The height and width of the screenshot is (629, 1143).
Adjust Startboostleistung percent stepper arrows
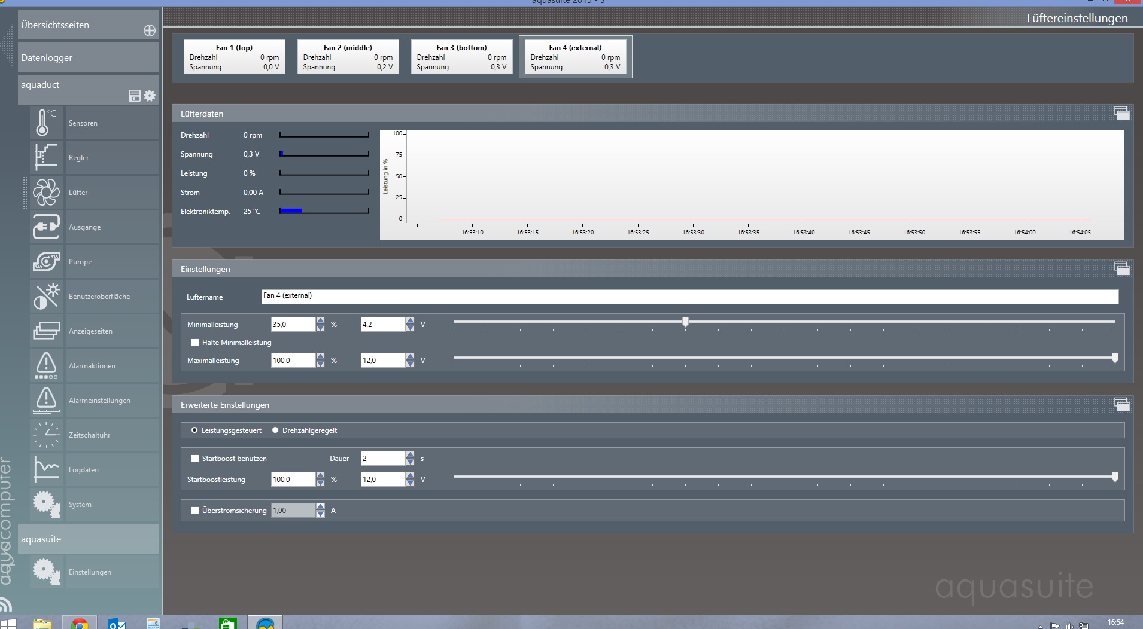tap(320, 479)
